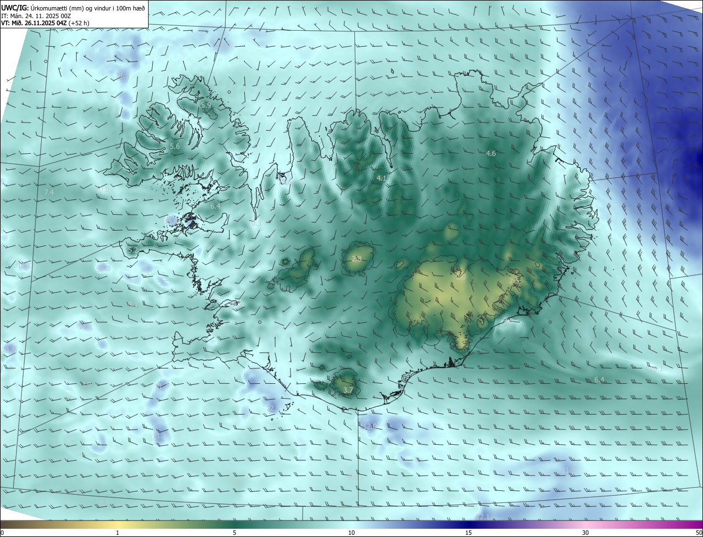This screenshot has width=703, height=537.
Task: Click the '30' tick label on the color scale
Action: point(585,533)
